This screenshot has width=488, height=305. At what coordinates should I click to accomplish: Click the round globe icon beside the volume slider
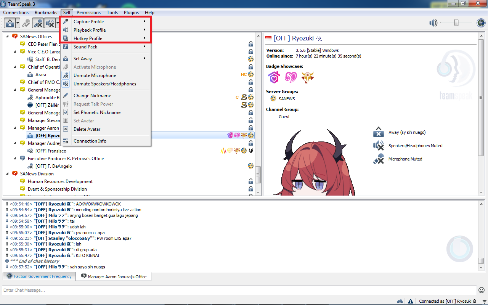tap(481, 23)
